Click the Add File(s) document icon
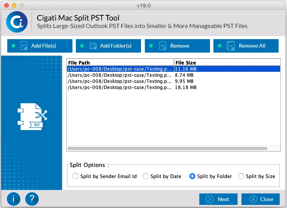The width and height of the screenshot is (287, 208). [x=24, y=46]
